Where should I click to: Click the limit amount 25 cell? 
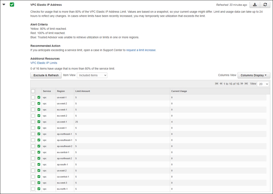(122, 122)
